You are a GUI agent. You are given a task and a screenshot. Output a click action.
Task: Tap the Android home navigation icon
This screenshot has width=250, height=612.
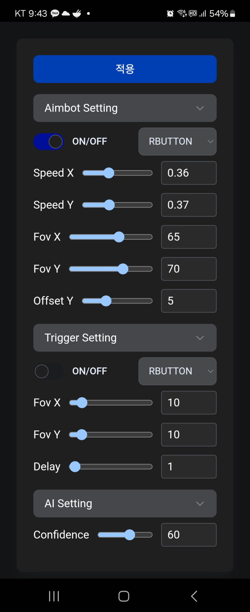coord(124,596)
